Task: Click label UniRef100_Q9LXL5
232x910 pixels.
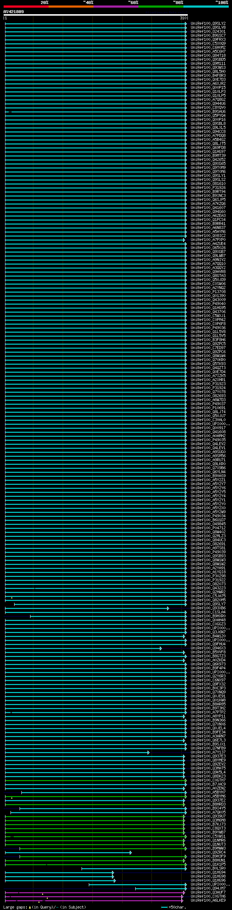Action: (x=208, y=128)
